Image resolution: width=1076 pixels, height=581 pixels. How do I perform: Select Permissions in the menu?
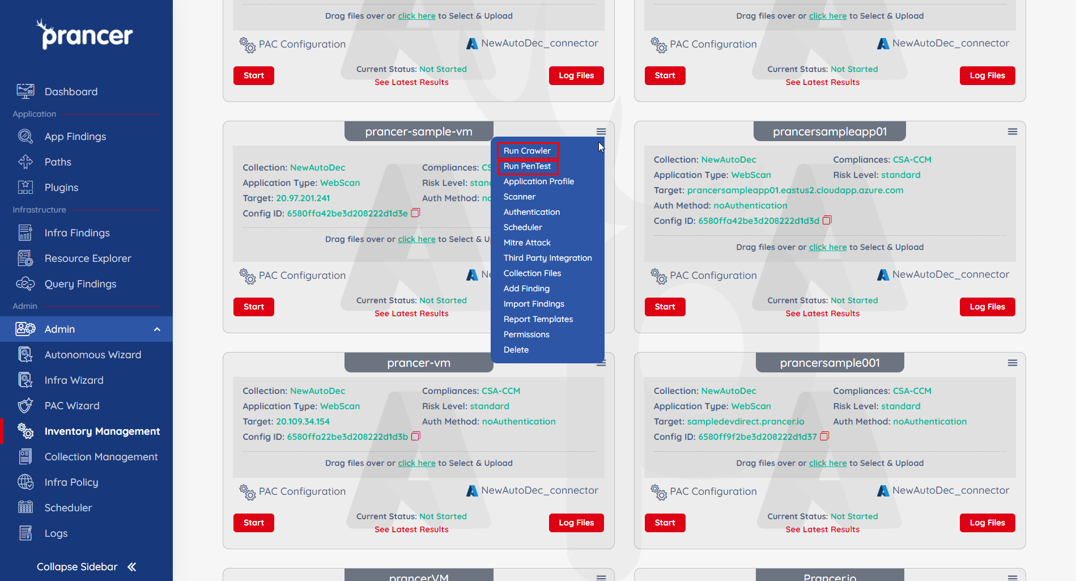(x=526, y=334)
